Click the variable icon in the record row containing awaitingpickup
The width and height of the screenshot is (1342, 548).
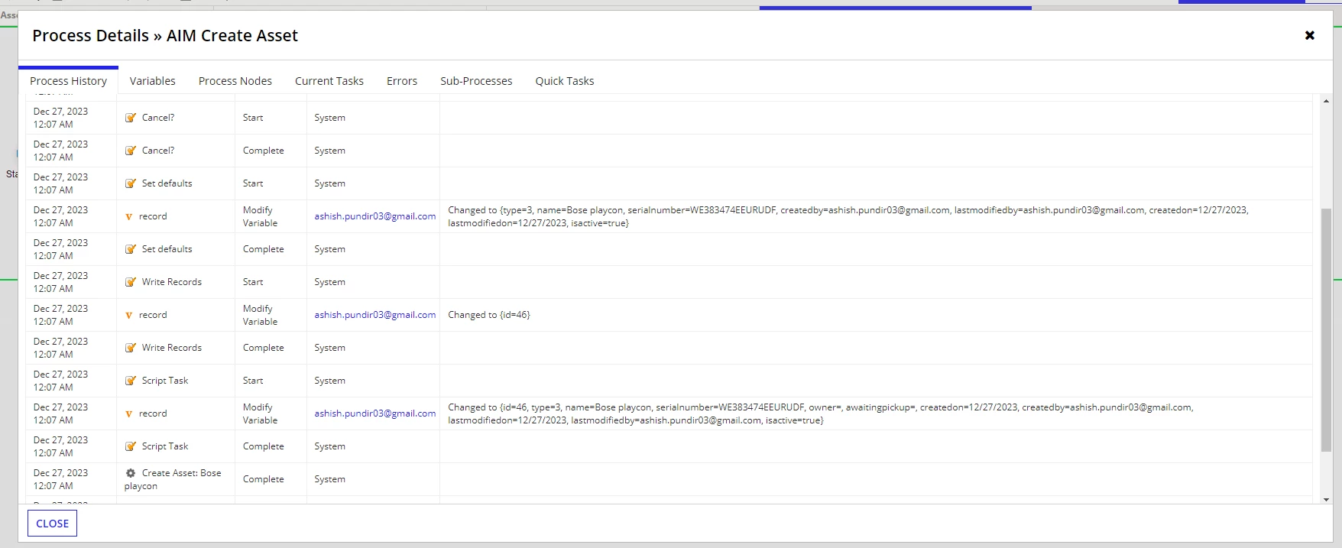click(x=129, y=414)
